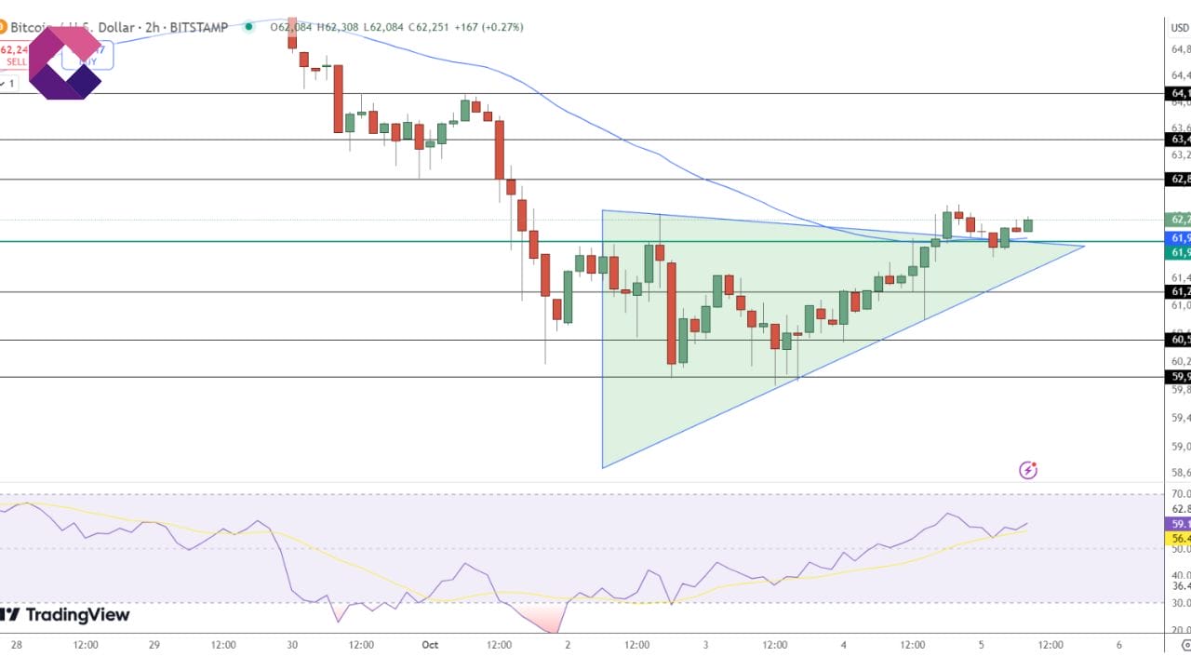Click the green current price label
The width and height of the screenshot is (1191, 670).
pyautogui.click(x=1178, y=220)
